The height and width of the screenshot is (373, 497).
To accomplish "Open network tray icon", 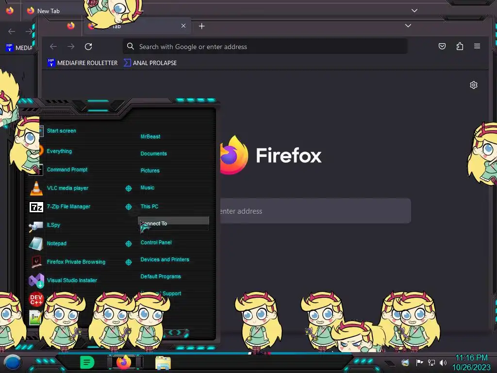I will (x=431, y=362).
